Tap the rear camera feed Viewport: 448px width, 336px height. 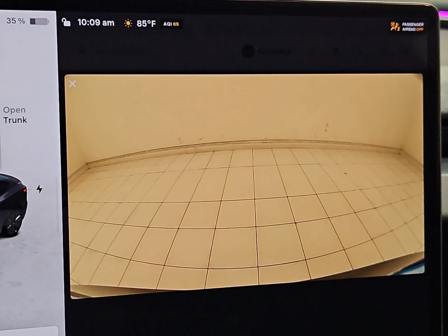244,186
